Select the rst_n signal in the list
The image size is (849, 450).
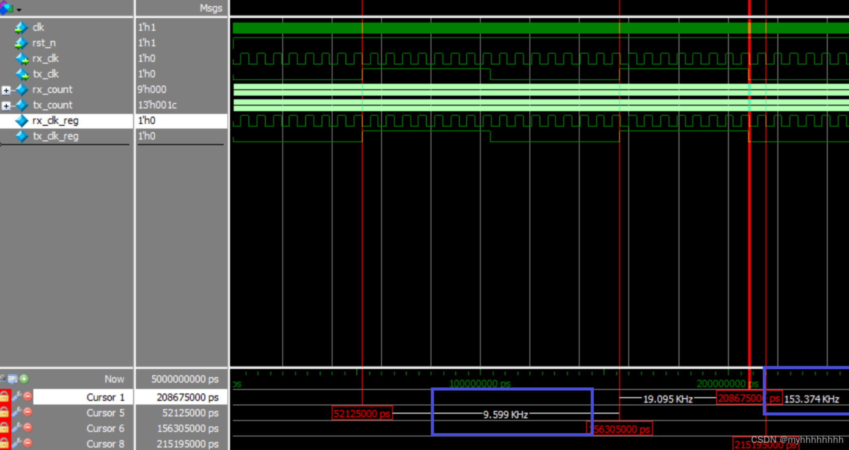[44, 43]
